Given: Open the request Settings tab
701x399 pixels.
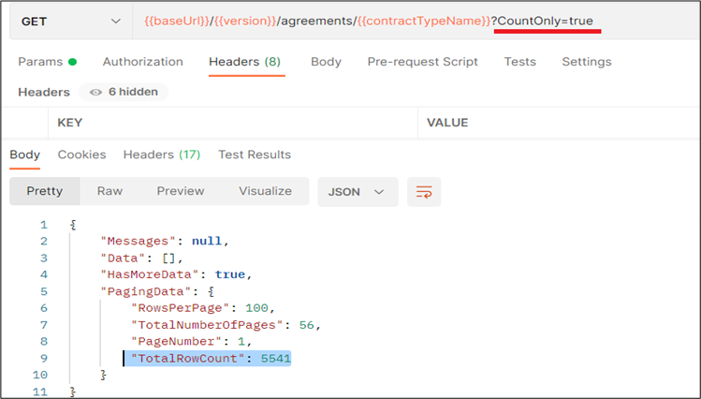Looking at the screenshot, I should (x=586, y=62).
